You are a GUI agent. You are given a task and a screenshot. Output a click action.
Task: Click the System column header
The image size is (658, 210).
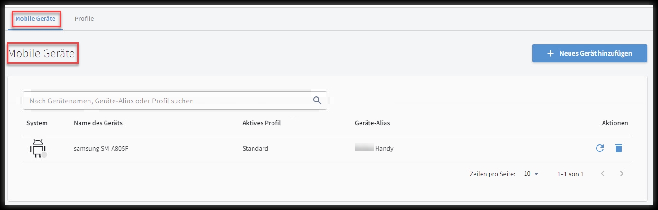coord(37,123)
